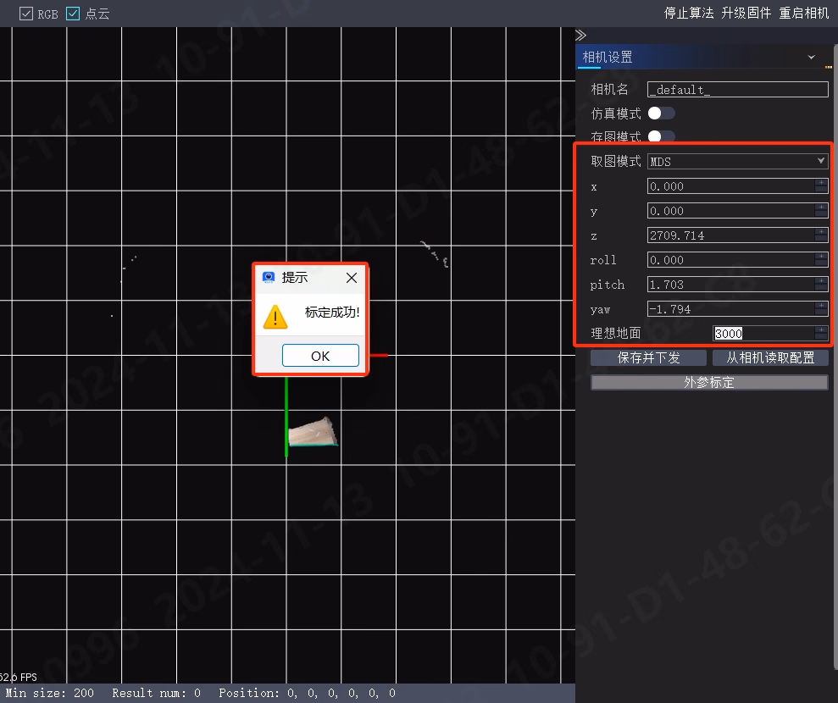Click the x field stepper arrows
The image size is (838, 703).
click(x=821, y=186)
